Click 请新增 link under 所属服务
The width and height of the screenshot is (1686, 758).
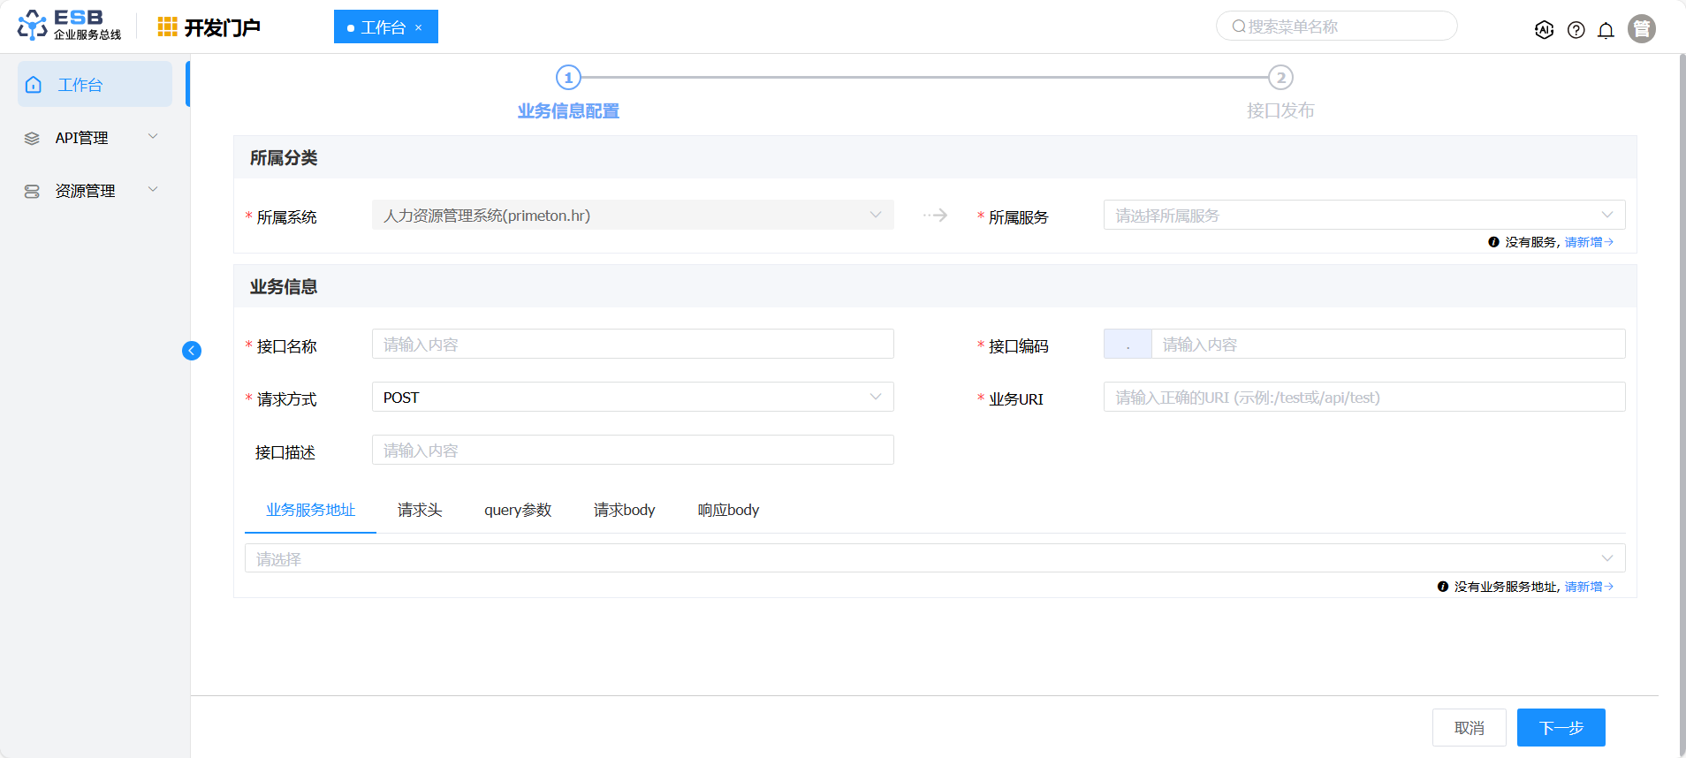(1588, 242)
